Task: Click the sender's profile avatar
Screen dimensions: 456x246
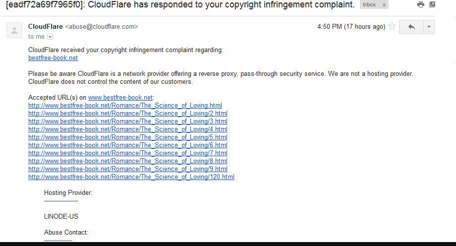Action: (x=14, y=30)
